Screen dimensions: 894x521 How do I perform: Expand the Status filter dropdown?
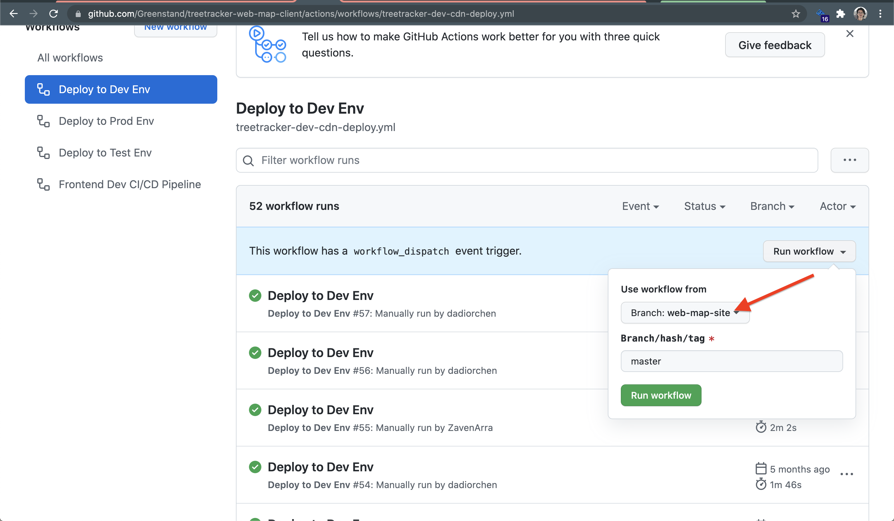(705, 206)
